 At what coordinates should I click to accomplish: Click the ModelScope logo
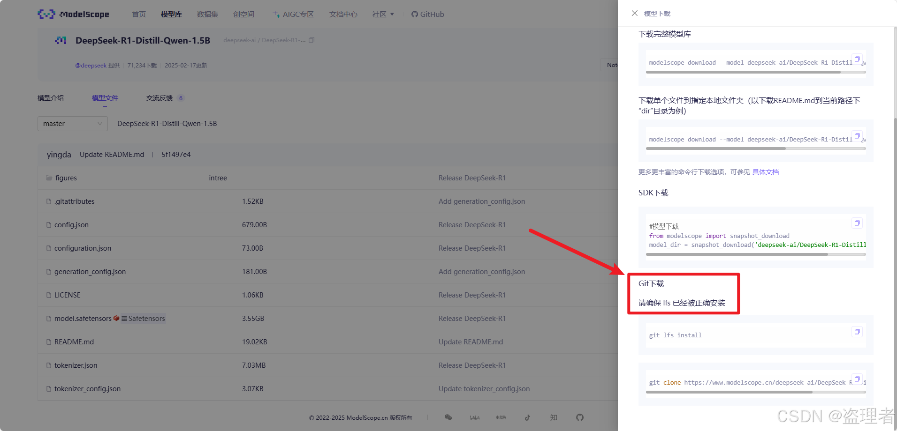pyautogui.click(x=73, y=14)
